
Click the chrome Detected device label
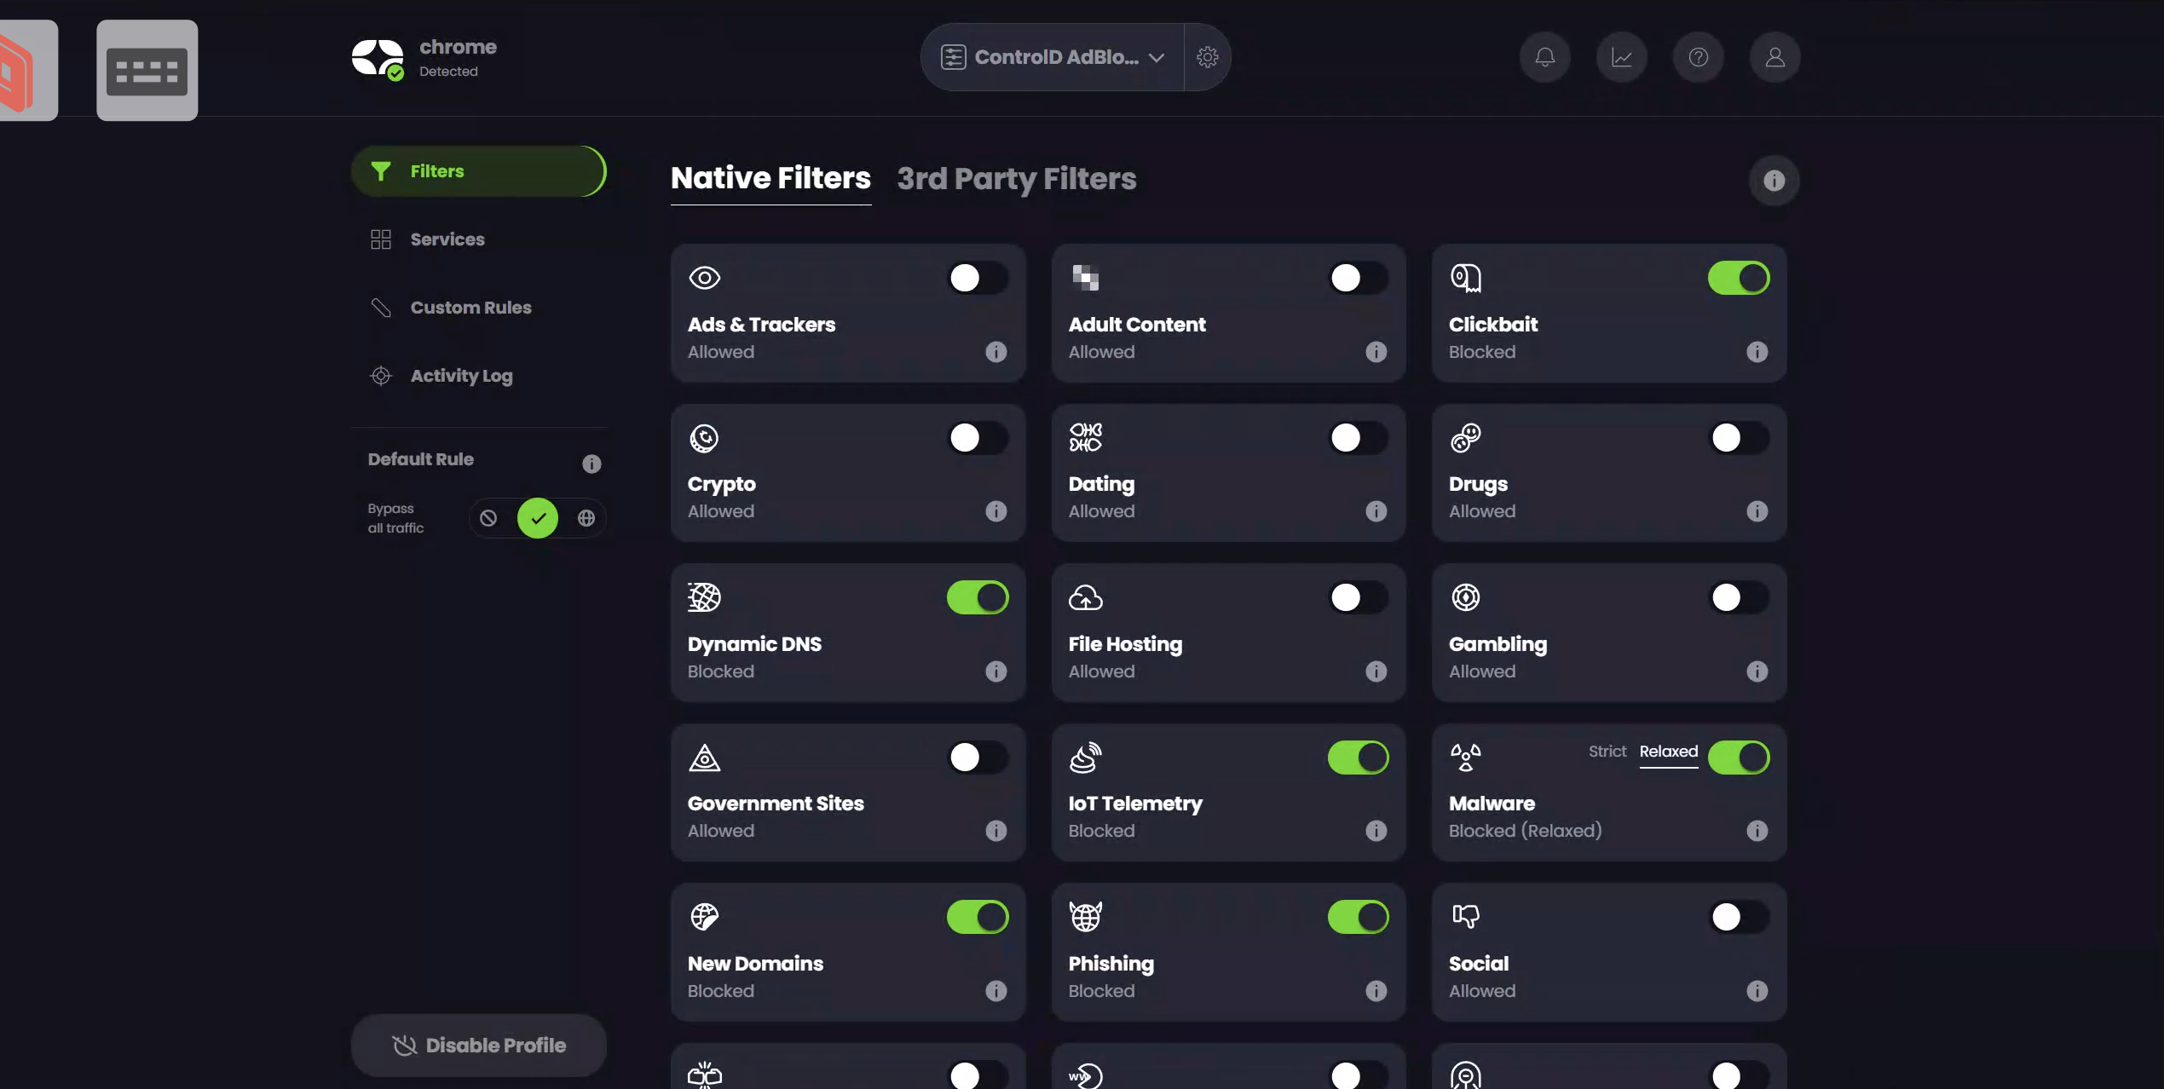point(458,58)
